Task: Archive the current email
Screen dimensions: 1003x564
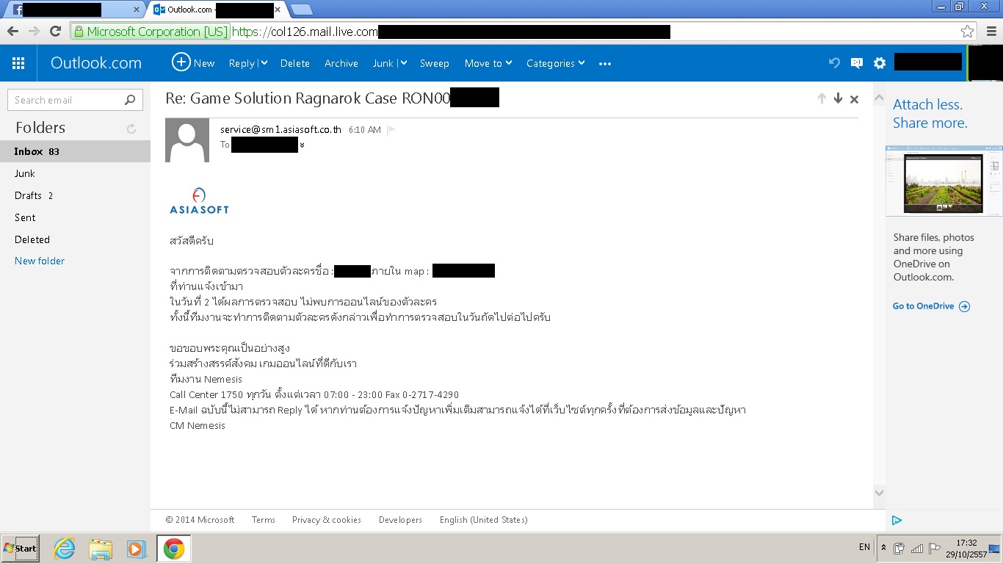Action: point(341,63)
